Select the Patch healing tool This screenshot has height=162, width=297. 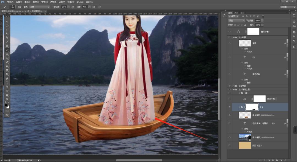point(7,46)
